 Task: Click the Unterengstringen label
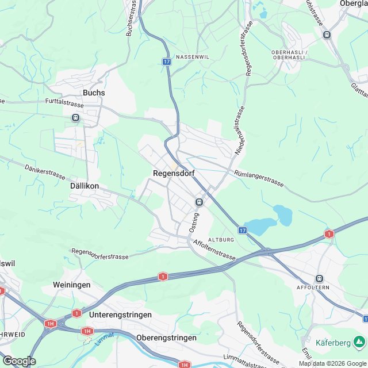pyautogui.click(x=120, y=315)
